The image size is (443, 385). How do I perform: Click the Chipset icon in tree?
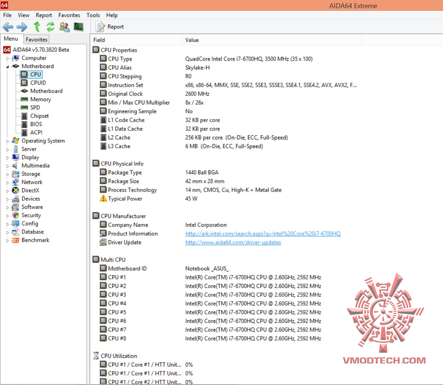pyautogui.click(x=24, y=116)
